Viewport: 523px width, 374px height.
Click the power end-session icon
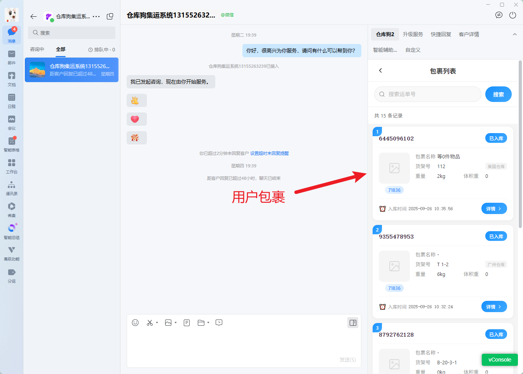[513, 15]
